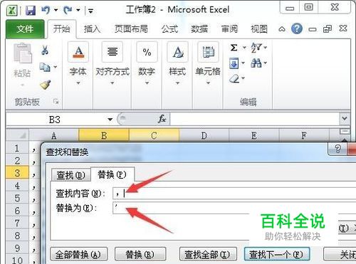356x264 pixels.
Task: Click the 查找全部(I) button
Action: click(x=208, y=254)
